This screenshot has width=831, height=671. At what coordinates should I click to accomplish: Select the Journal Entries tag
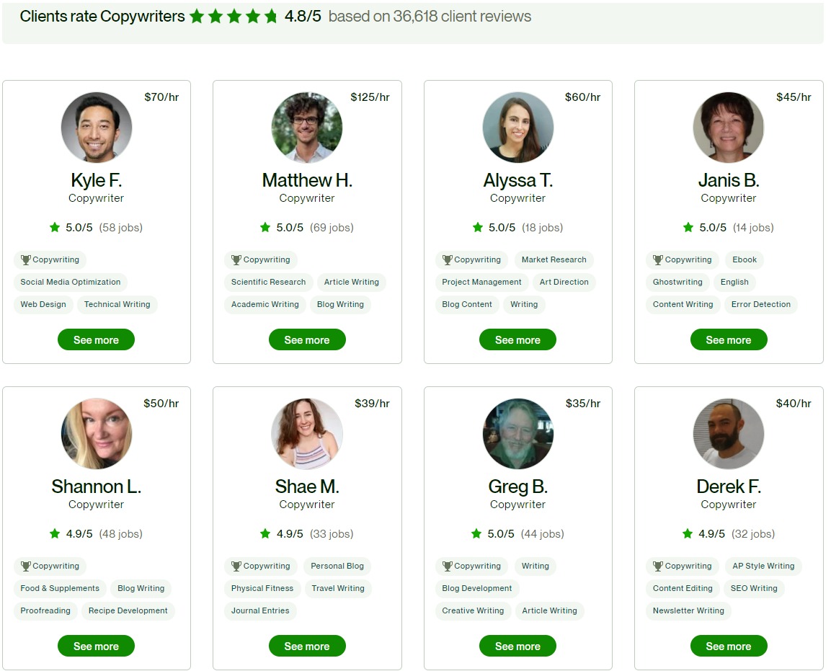[x=260, y=610]
